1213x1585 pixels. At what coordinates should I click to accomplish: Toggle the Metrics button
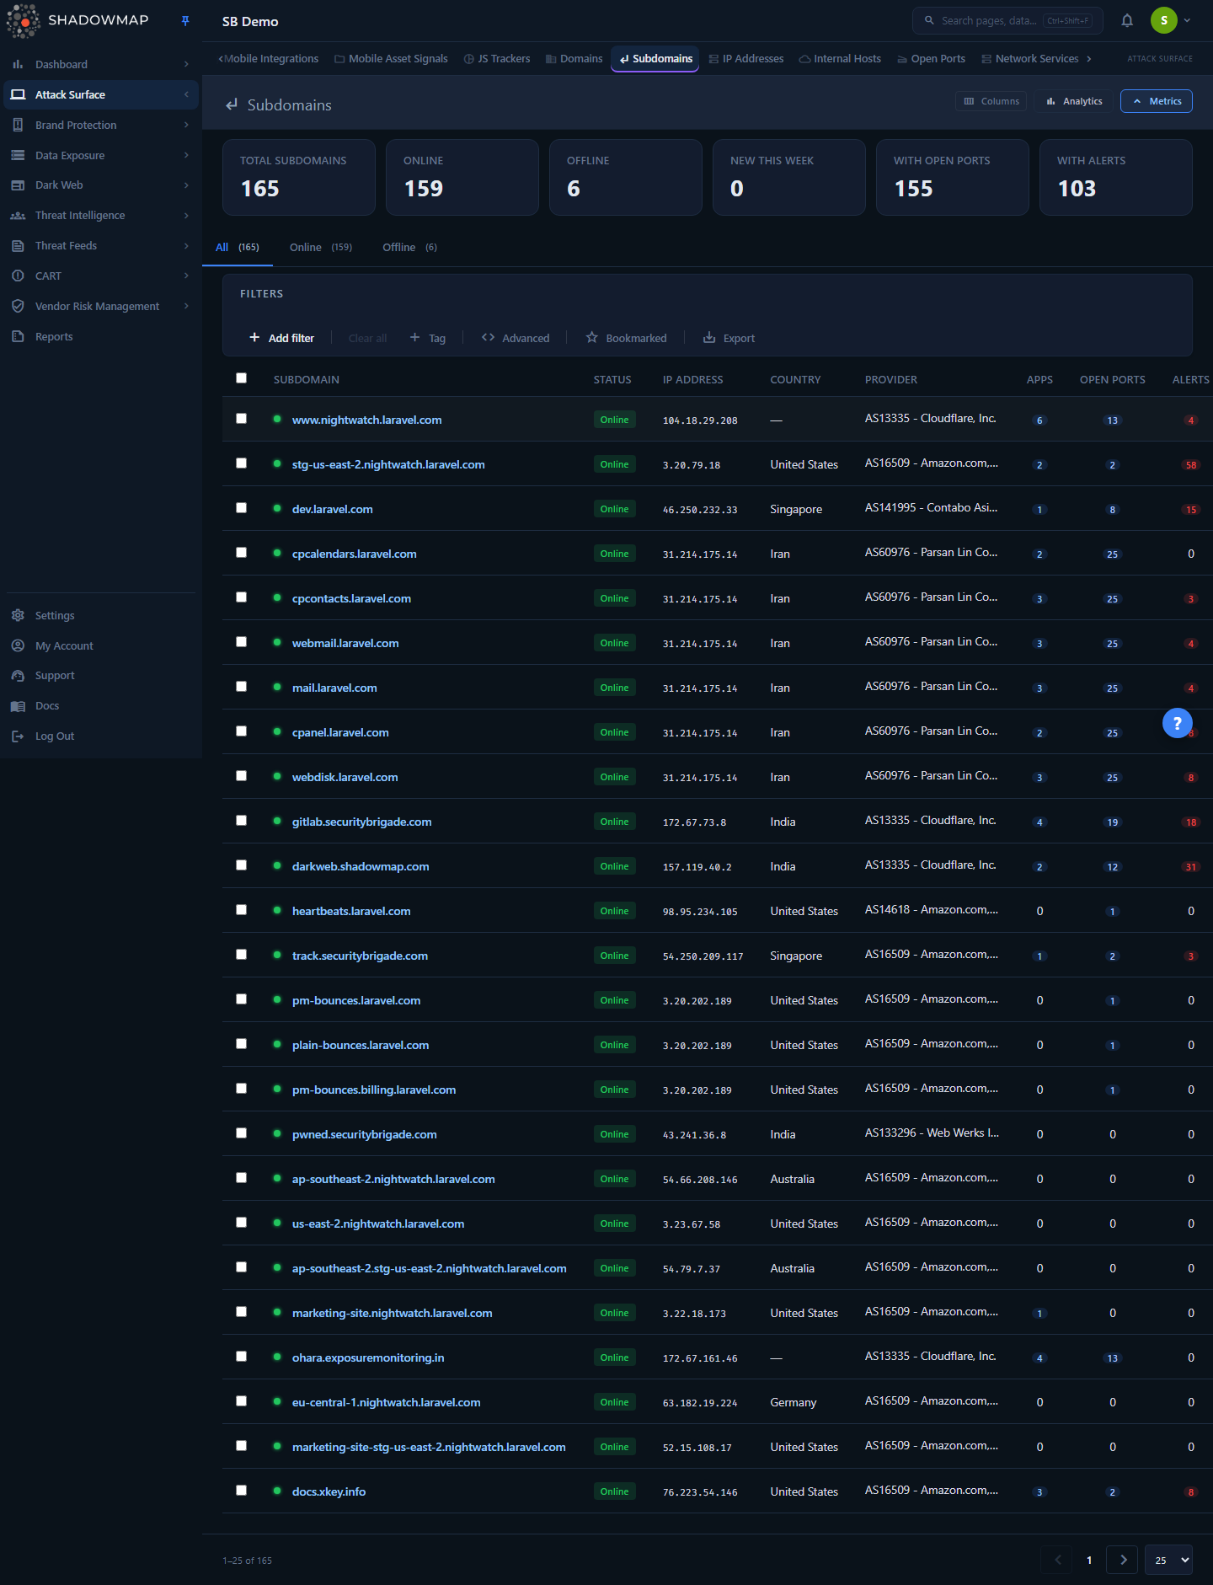tap(1156, 101)
